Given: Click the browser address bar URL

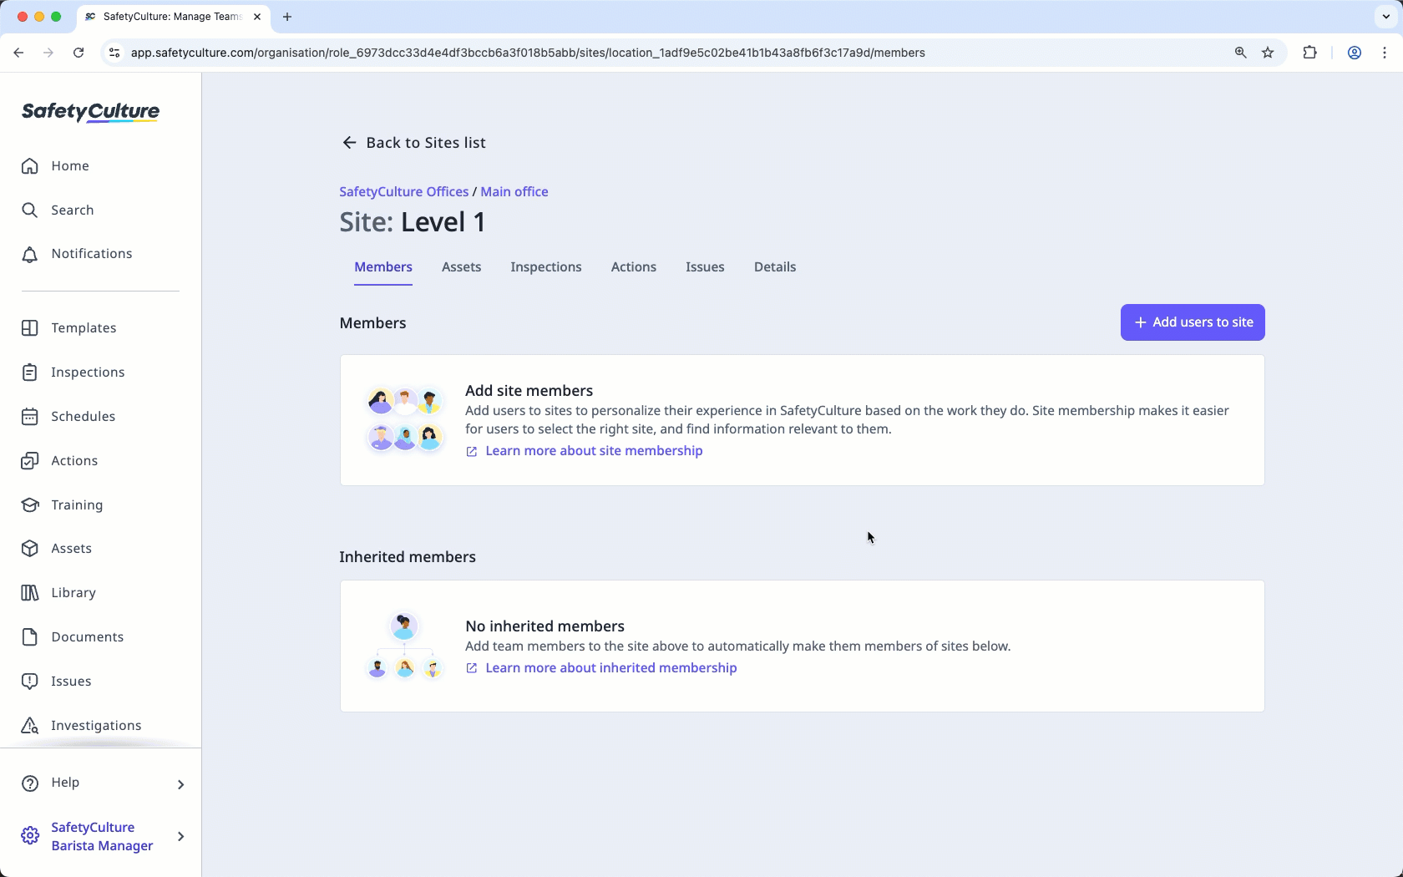Looking at the screenshot, I should click(528, 53).
